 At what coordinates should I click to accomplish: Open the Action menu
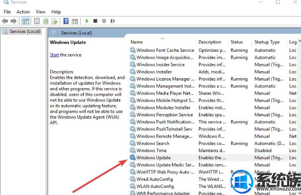(x=23, y=12)
